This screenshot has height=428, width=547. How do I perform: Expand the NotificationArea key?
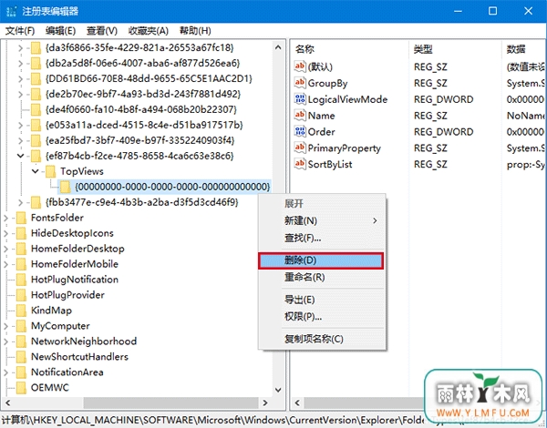[x=5, y=372]
